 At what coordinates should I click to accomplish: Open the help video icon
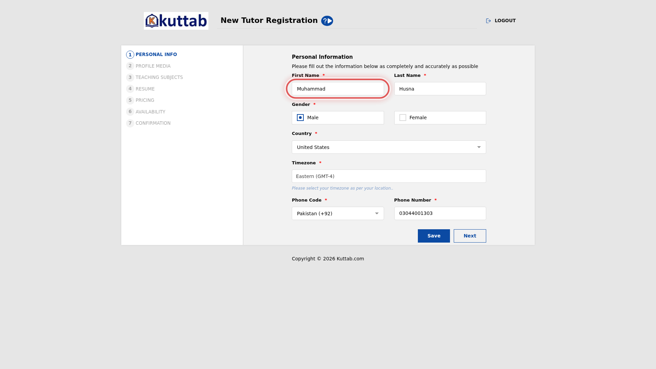[x=327, y=21]
